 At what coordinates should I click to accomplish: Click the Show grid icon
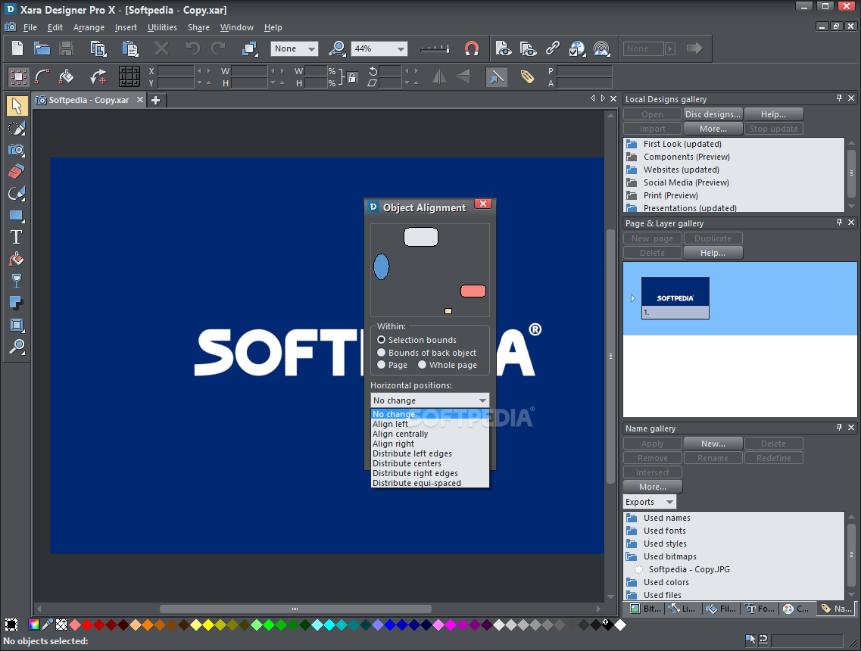tap(129, 77)
